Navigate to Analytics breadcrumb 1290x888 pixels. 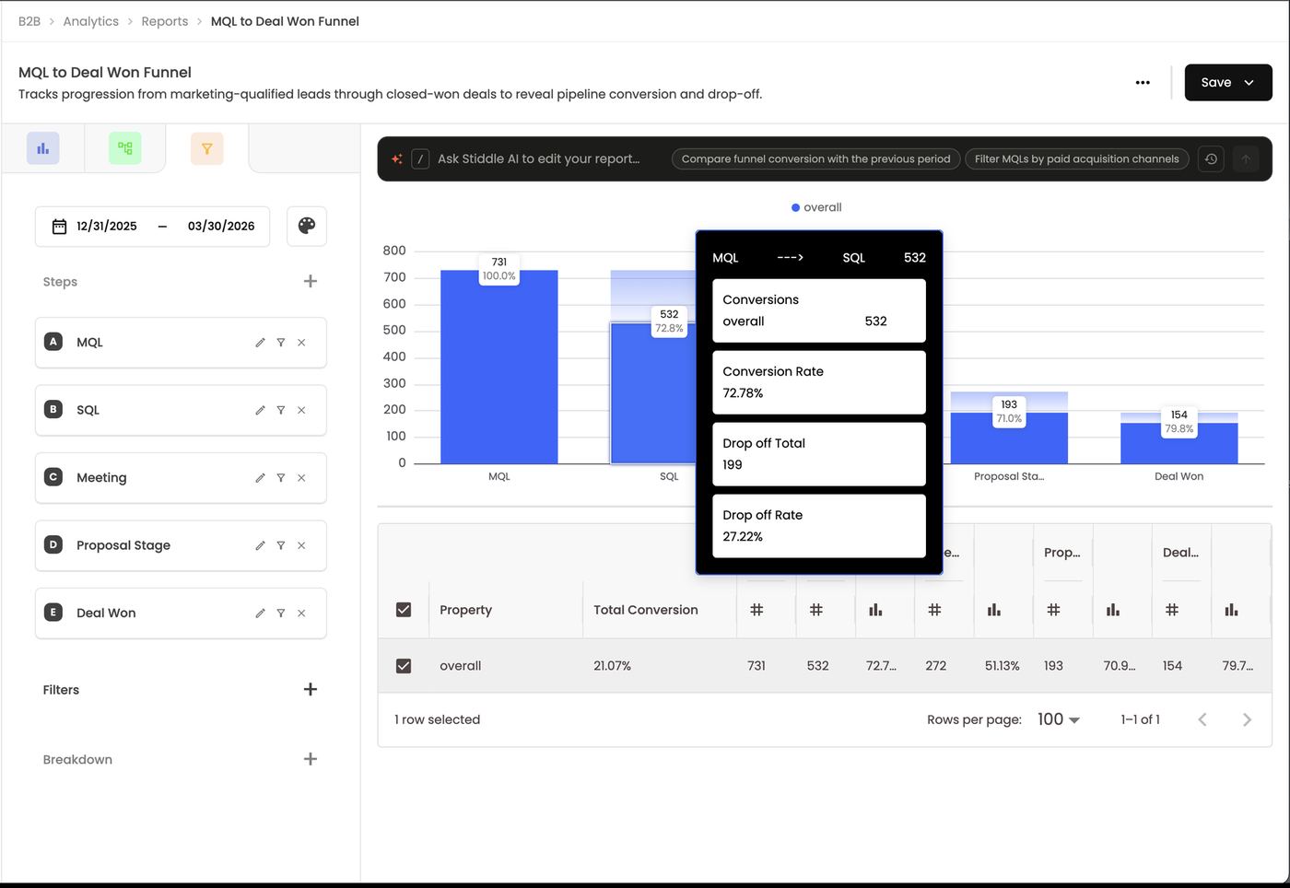tap(91, 21)
